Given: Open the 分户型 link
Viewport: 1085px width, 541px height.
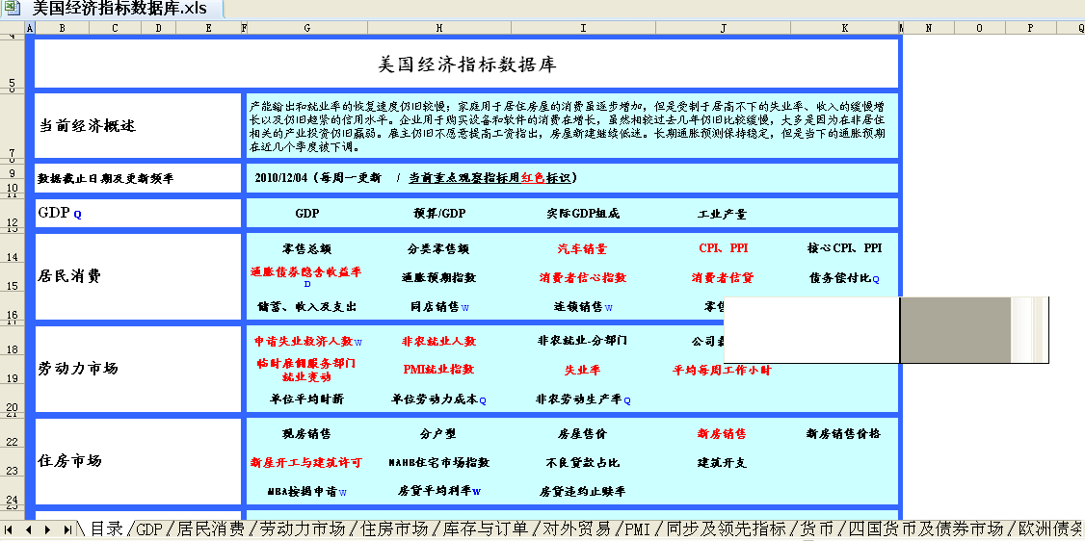Looking at the screenshot, I should tap(438, 434).
